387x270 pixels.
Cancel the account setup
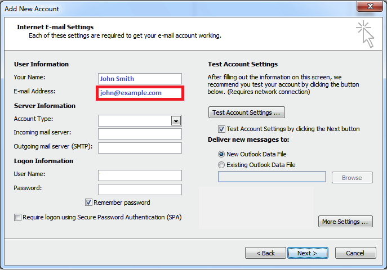(355, 253)
